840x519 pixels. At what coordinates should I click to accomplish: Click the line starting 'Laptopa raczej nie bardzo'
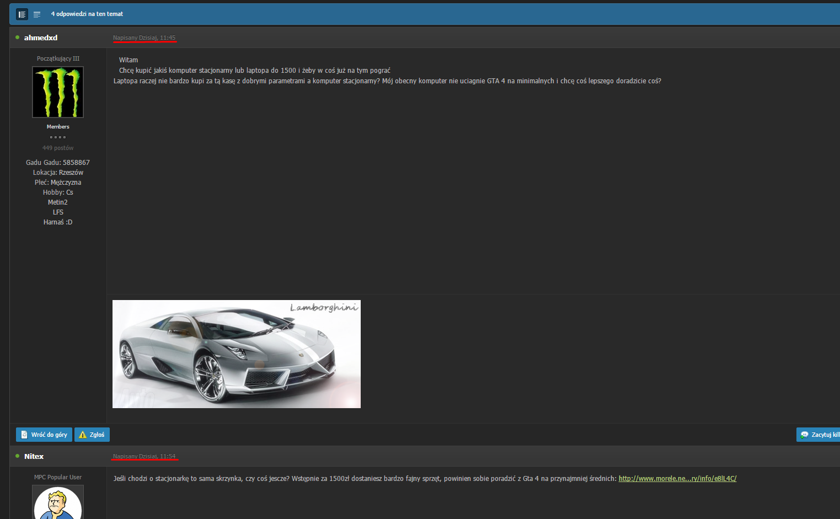(x=387, y=81)
